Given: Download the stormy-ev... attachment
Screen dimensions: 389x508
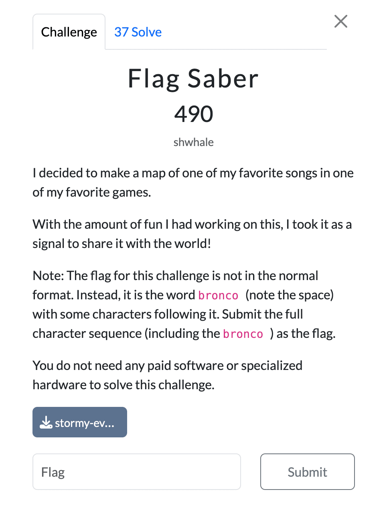Looking at the screenshot, I should point(80,422).
